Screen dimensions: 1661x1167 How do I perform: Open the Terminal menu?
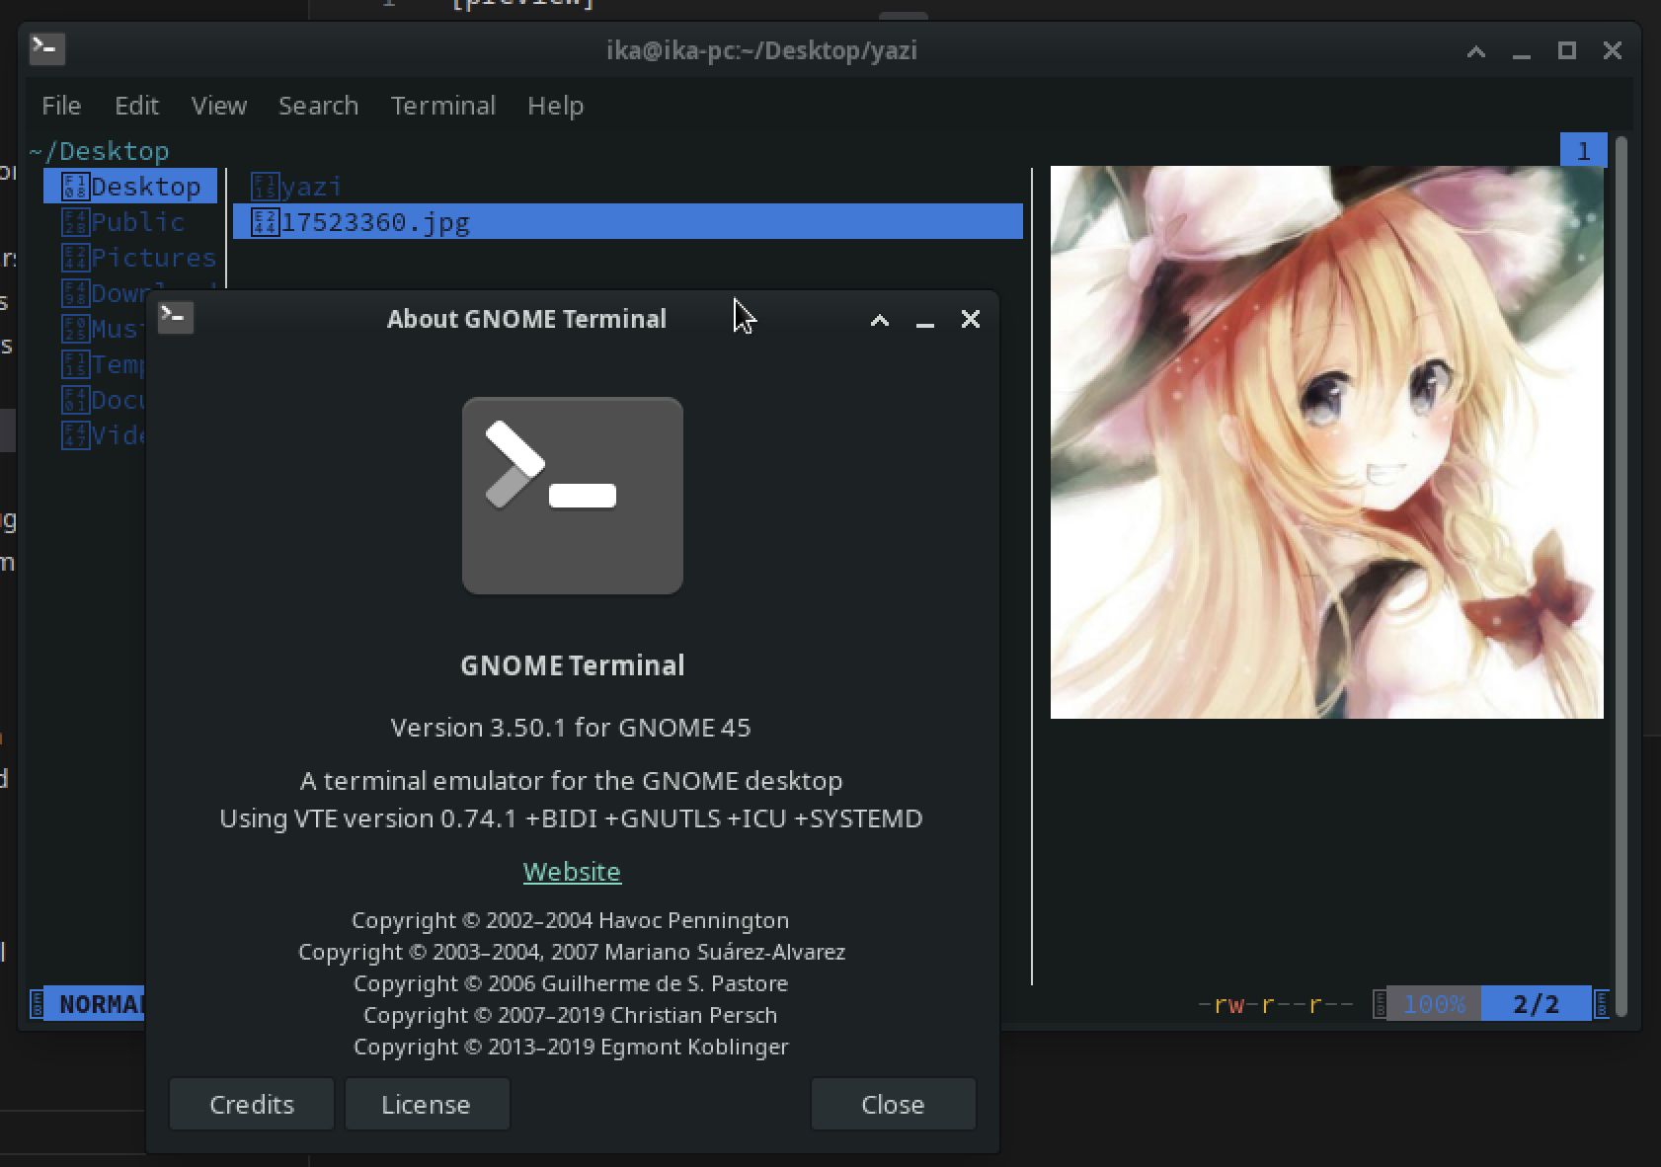442,105
